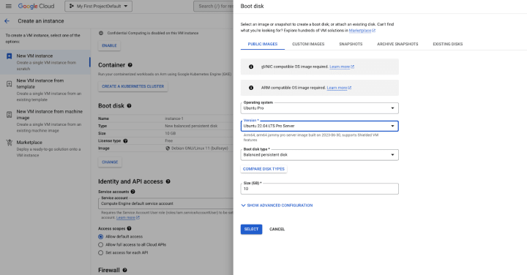Viewport: 527px width, 275px height.
Task: Switch to Archive Snapshots tab
Action: coord(397,44)
